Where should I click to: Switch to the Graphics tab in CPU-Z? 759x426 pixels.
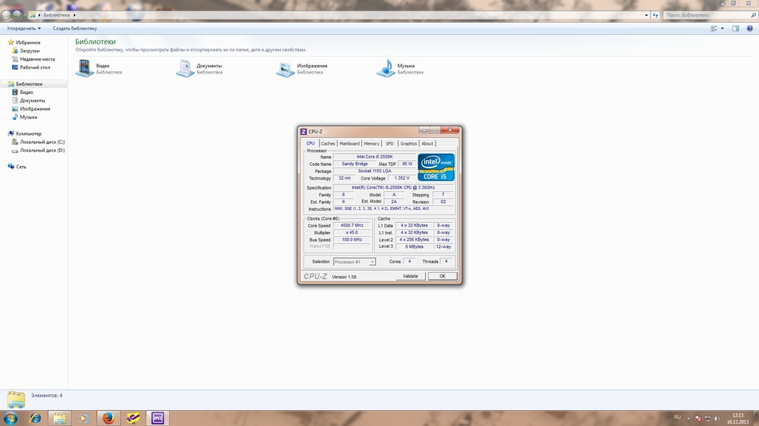[x=408, y=143]
